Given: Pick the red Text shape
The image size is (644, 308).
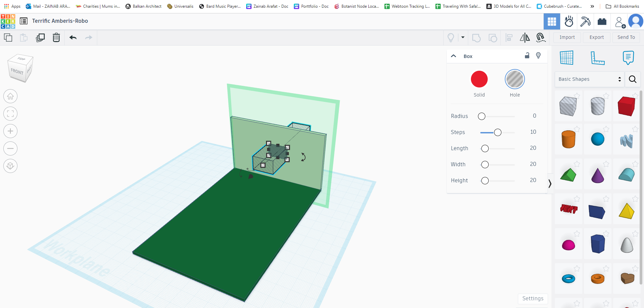Looking at the screenshot, I should [569, 209].
